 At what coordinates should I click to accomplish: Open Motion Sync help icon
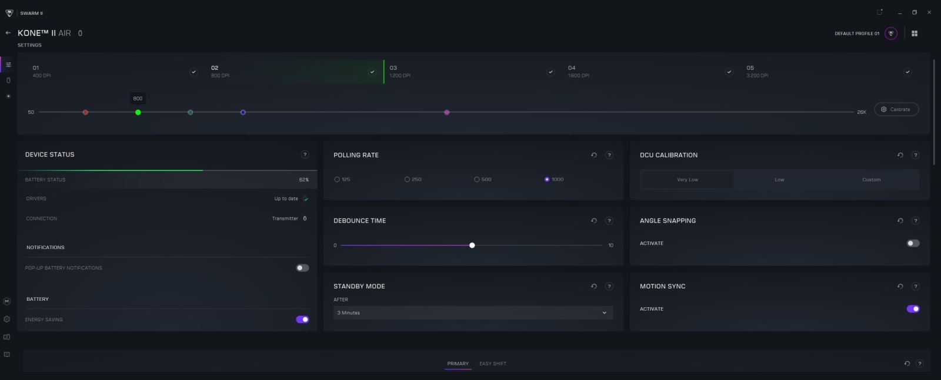(x=916, y=287)
